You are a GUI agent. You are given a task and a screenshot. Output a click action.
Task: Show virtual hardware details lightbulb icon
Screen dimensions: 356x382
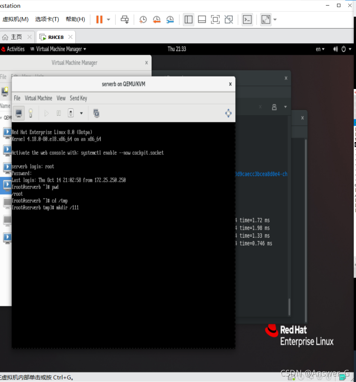pyautogui.click(x=30, y=113)
